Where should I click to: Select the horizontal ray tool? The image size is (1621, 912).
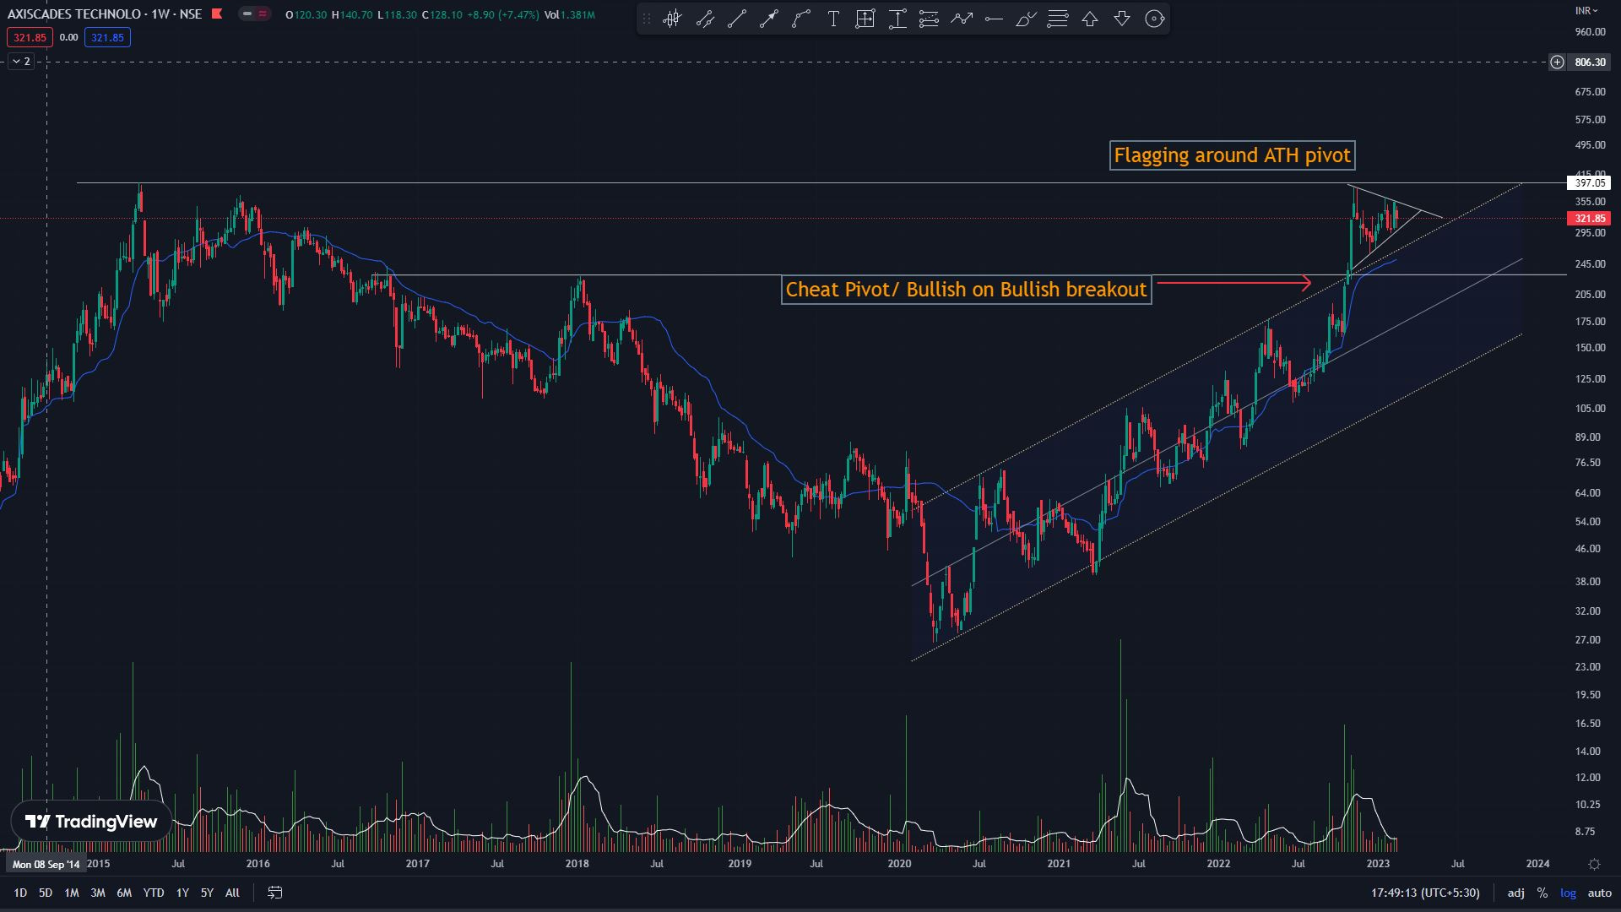point(994,19)
